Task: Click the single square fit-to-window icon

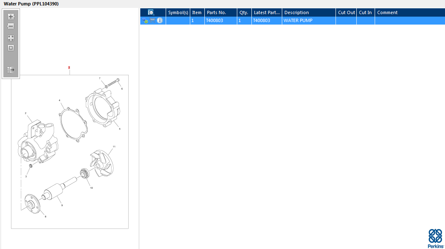Action: coord(11,48)
